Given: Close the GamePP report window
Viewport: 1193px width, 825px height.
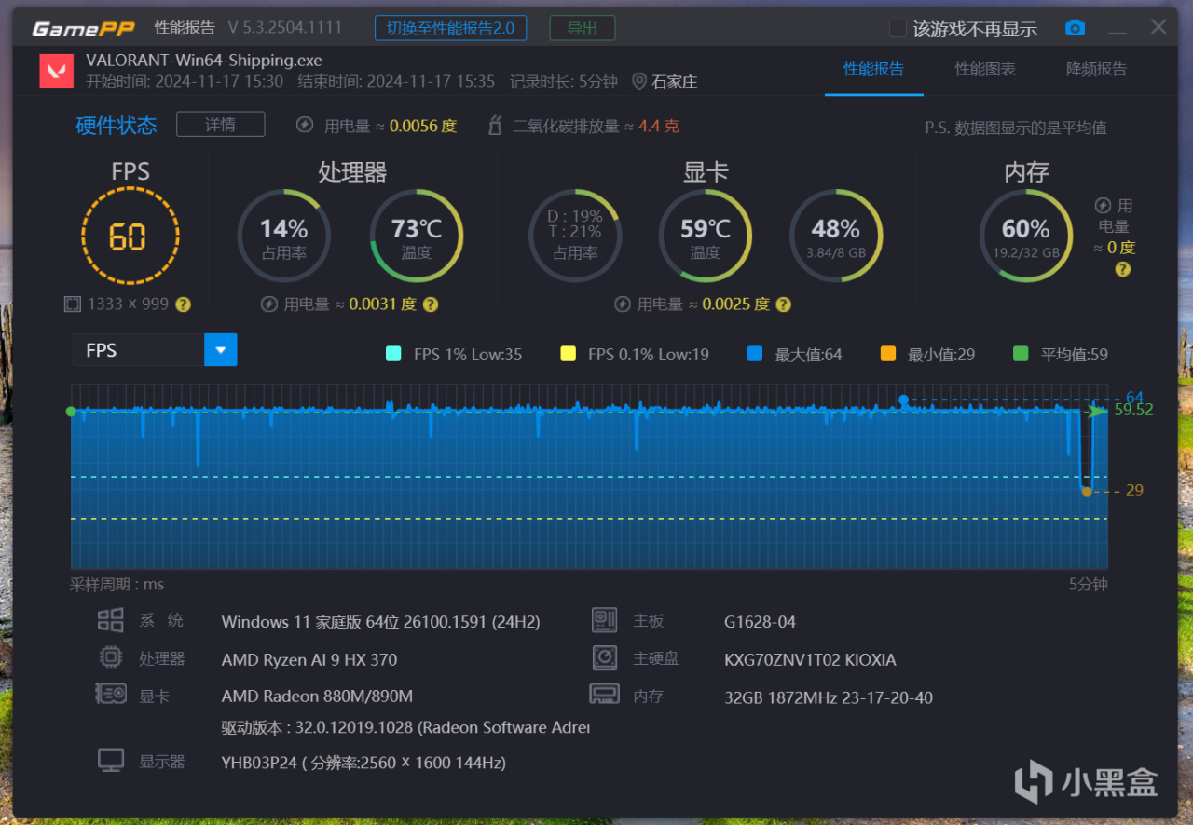Looking at the screenshot, I should click(x=1159, y=27).
